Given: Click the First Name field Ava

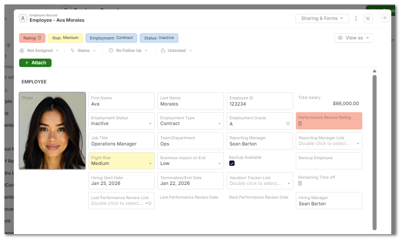Looking at the screenshot, I should click(x=122, y=101).
